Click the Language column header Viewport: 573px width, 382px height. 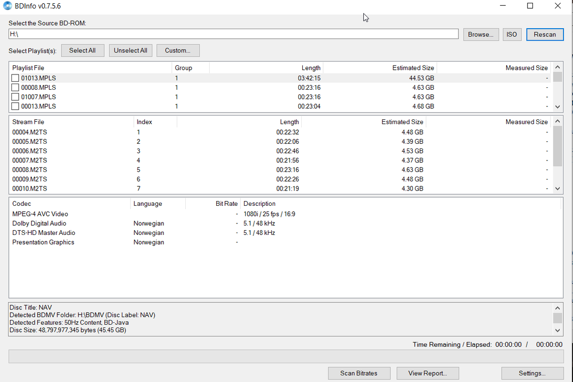pyautogui.click(x=158, y=203)
